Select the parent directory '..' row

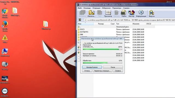pos(116,27)
